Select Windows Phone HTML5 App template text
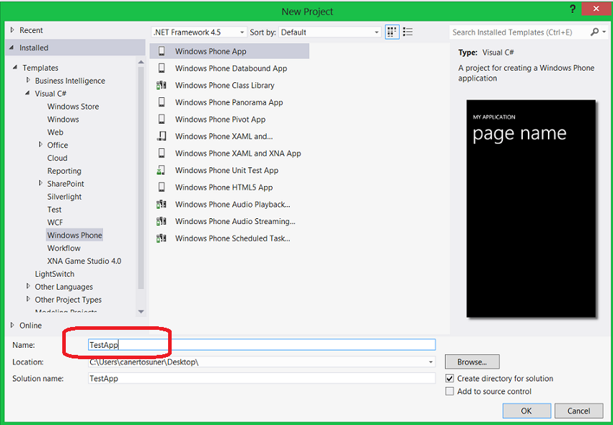Screen dimensions: 613x425 (x=224, y=187)
